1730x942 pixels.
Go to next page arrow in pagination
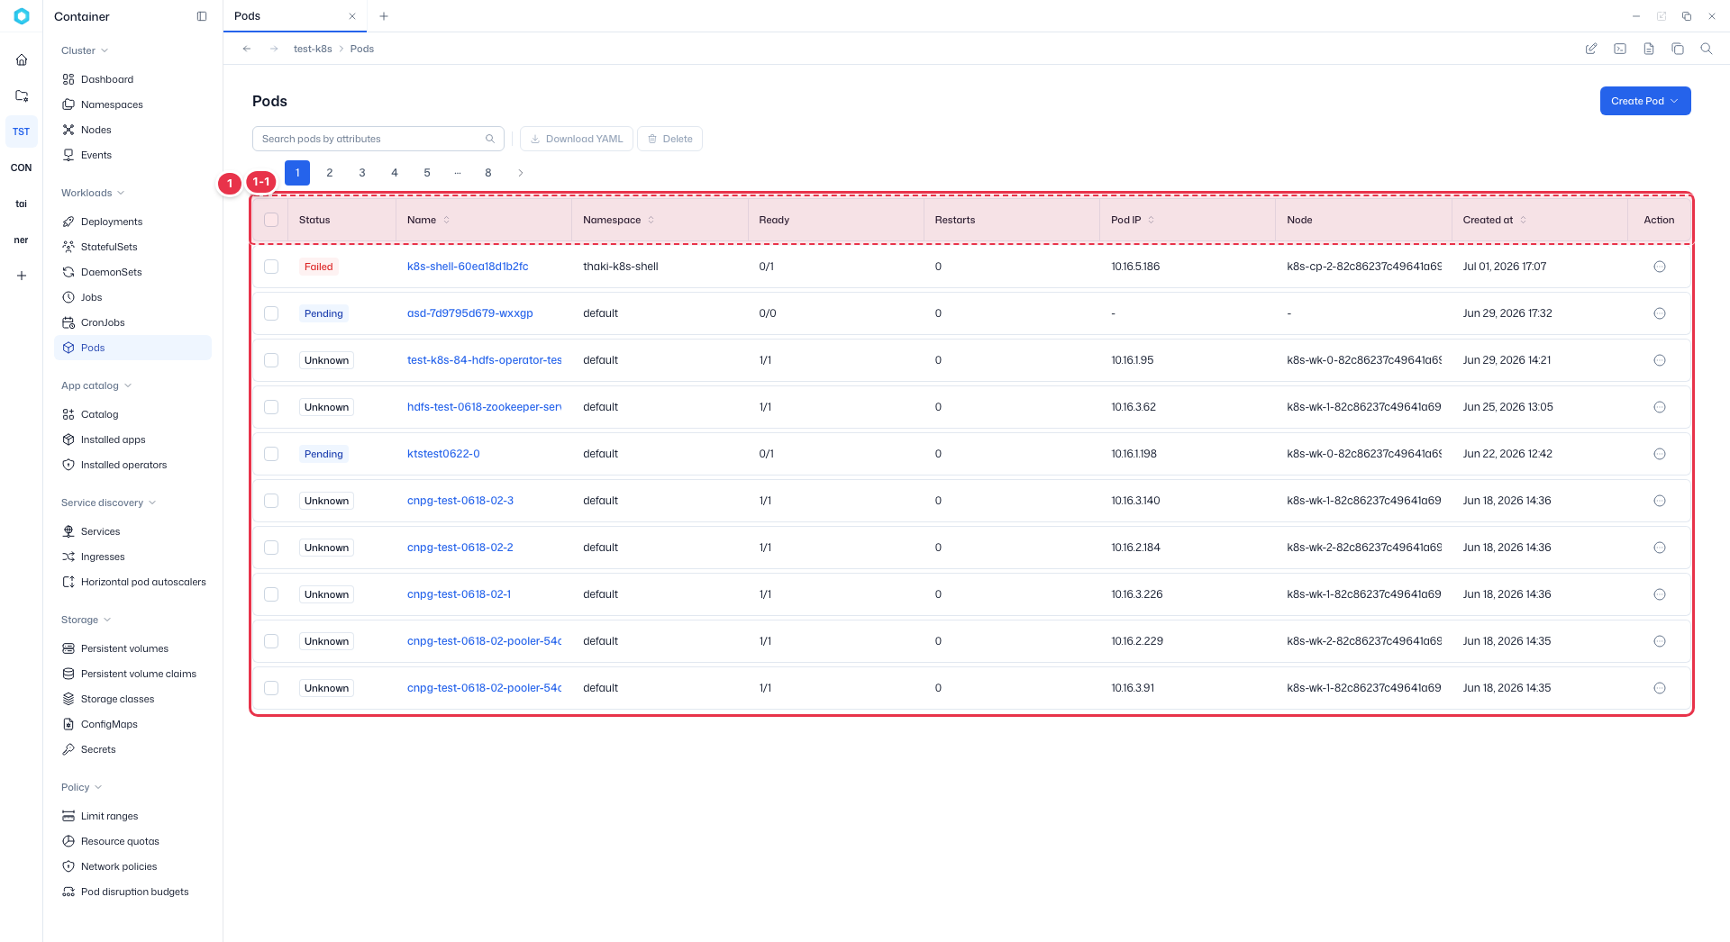click(521, 173)
